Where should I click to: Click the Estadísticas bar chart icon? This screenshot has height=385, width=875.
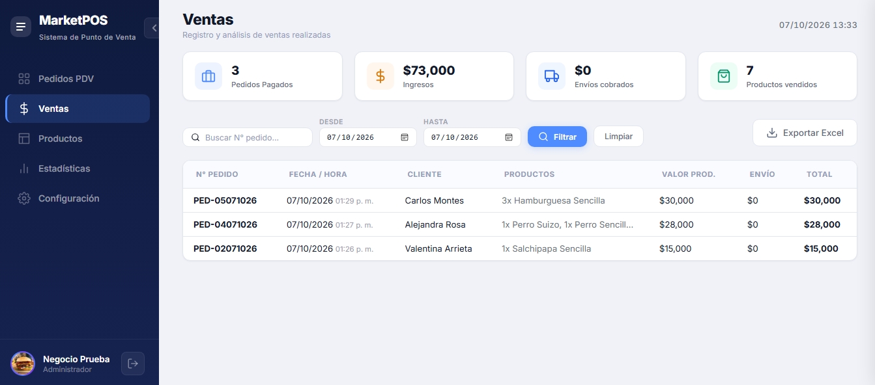click(24, 168)
